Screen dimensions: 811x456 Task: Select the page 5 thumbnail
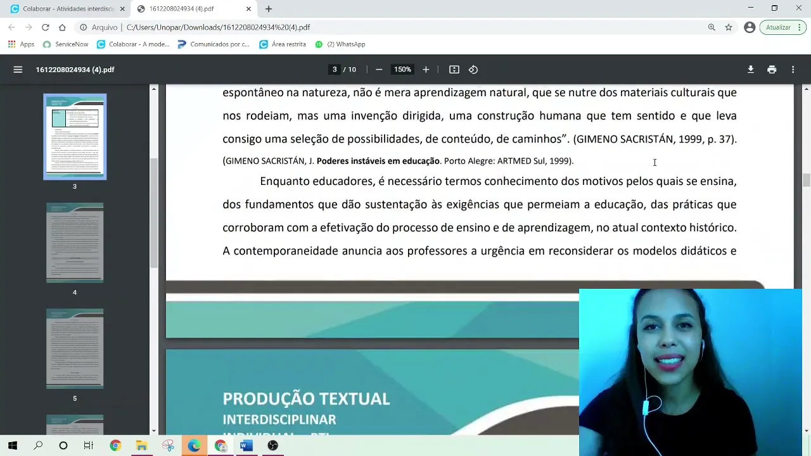[x=75, y=348]
